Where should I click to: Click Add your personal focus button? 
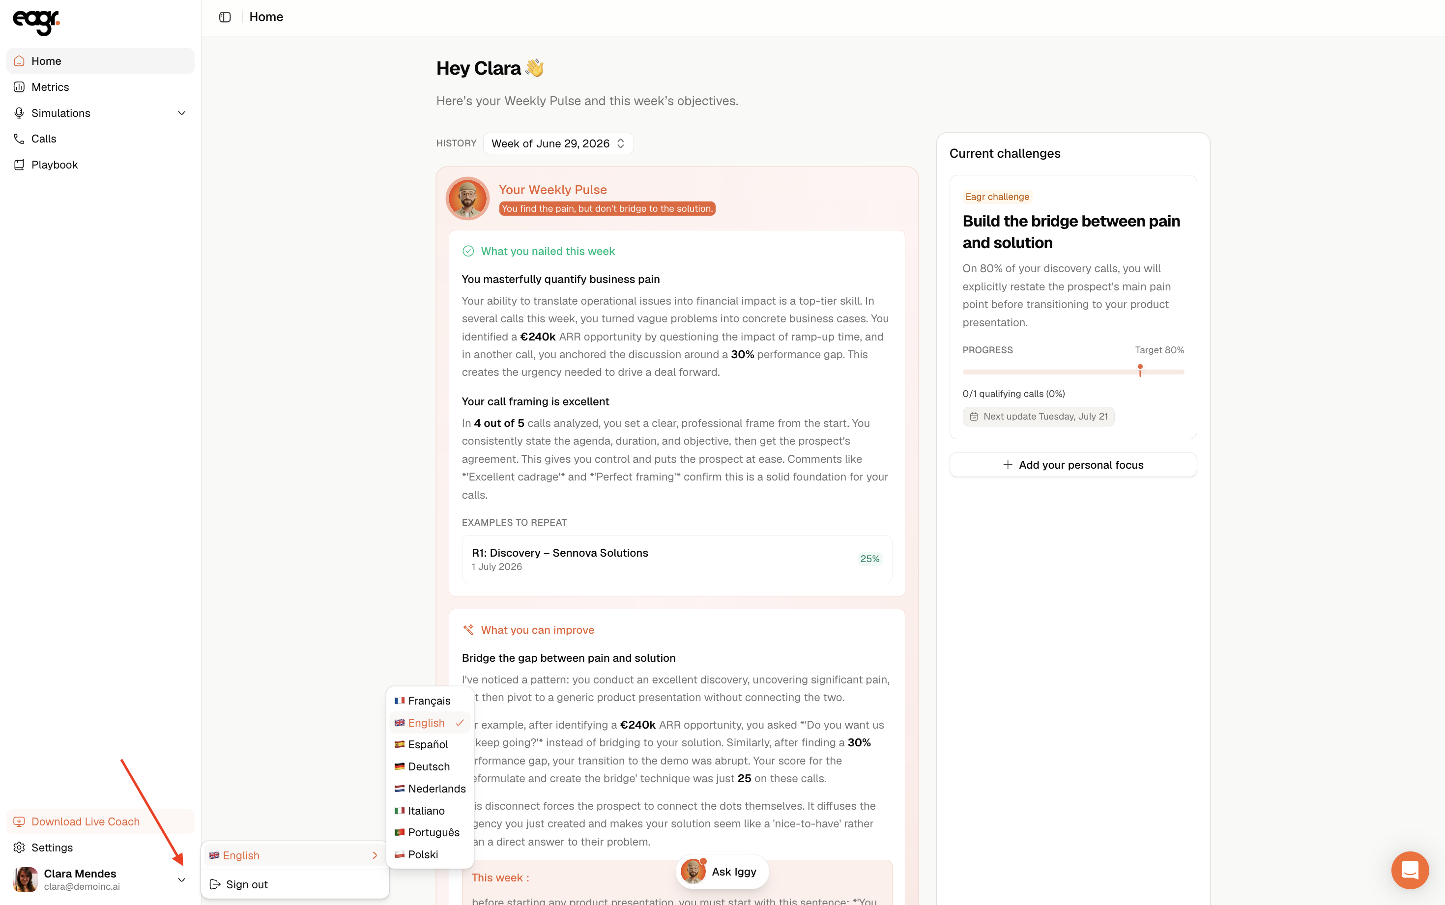(1072, 465)
